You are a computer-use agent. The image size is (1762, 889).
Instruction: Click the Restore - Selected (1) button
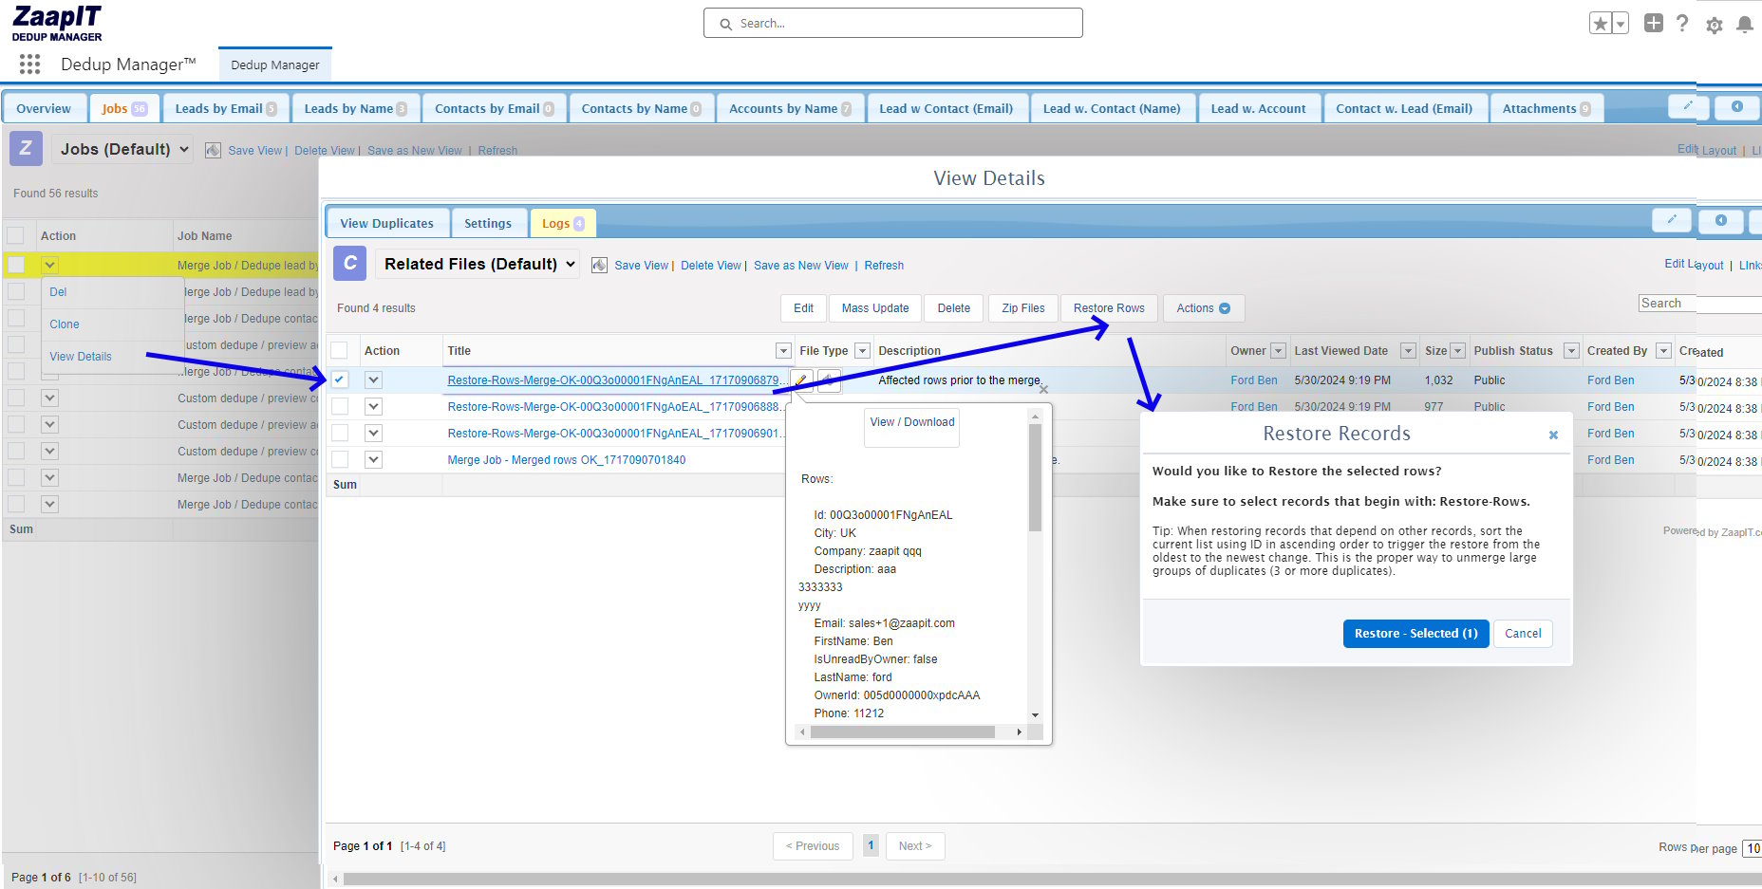tap(1415, 633)
